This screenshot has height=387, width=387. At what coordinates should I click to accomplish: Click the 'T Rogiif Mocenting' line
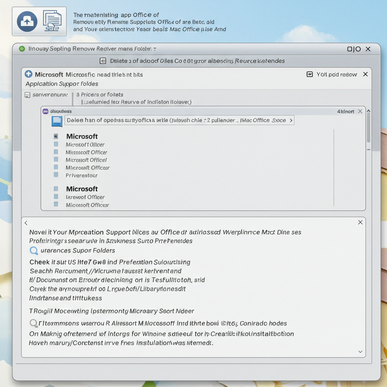[x=111, y=311]
